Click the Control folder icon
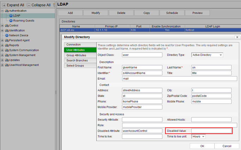Image resolution: width=241 pixels, height=150 pixels. (7, 26)
